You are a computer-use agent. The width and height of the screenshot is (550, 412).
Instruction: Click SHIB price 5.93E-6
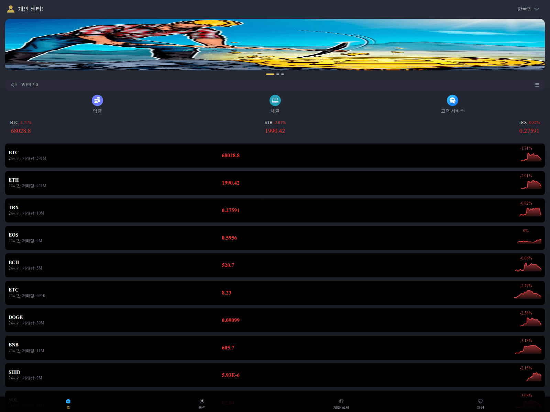pos(231,375)
